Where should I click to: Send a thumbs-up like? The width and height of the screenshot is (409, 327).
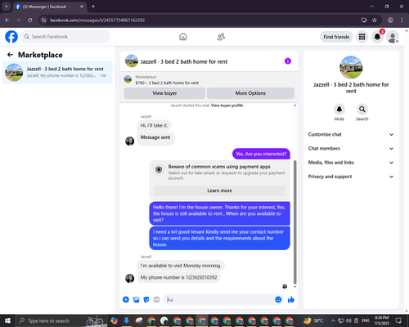pos(291,300)
